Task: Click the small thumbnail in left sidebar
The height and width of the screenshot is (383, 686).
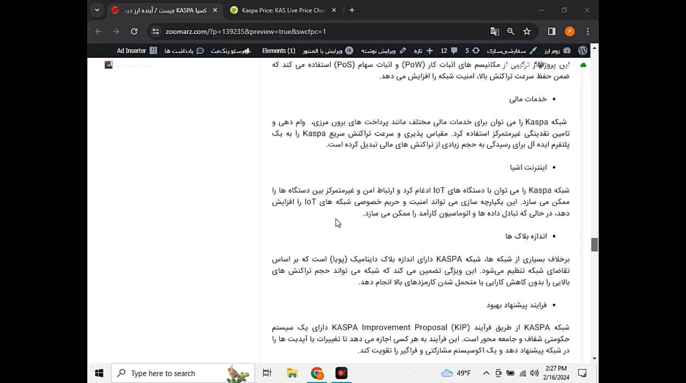Action: [x=109, y=65]
